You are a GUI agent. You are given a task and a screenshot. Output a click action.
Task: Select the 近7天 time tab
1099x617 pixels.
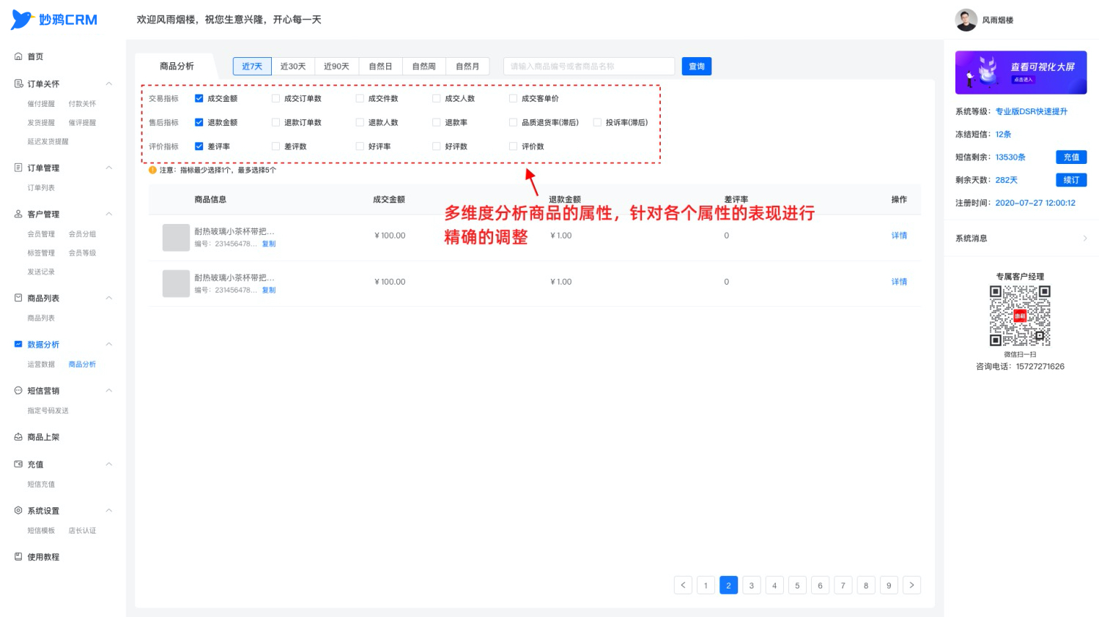(x=252, y=66)
